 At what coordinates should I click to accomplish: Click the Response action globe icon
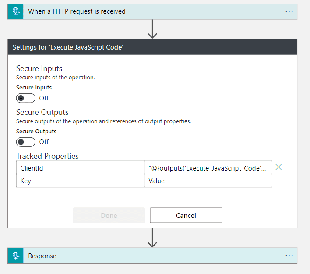click(16, 256)
